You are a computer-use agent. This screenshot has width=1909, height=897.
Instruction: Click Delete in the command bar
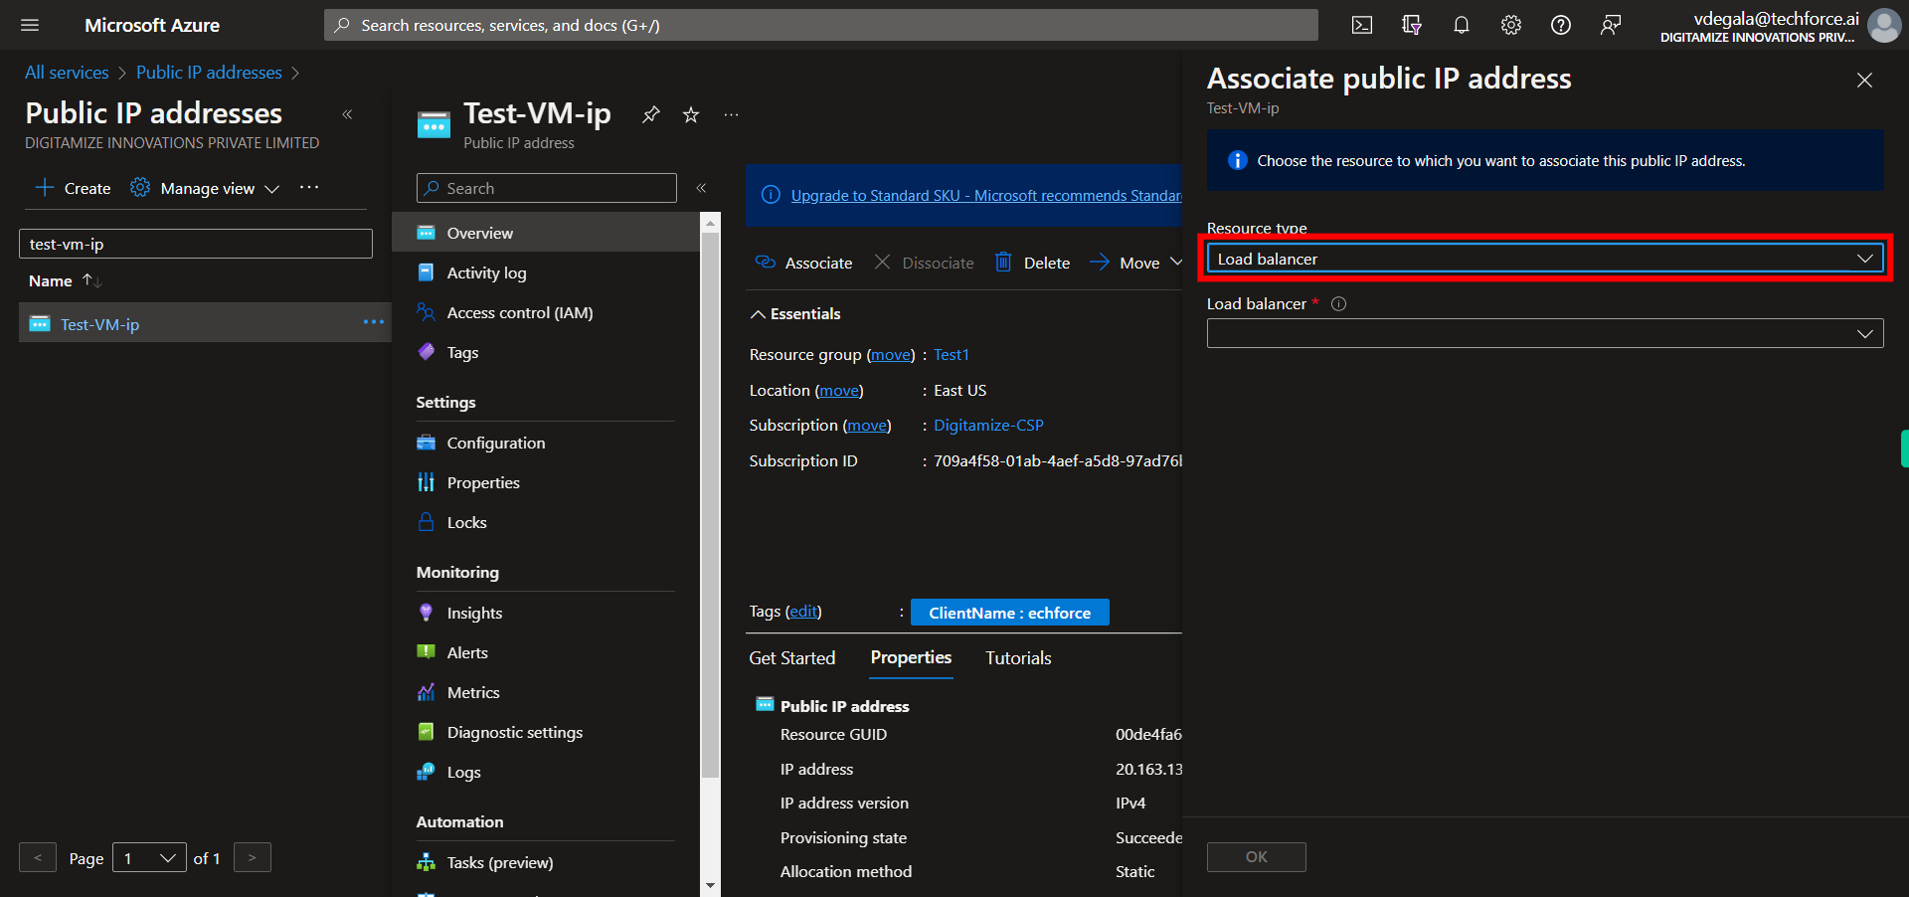[x=1032, y=263]
